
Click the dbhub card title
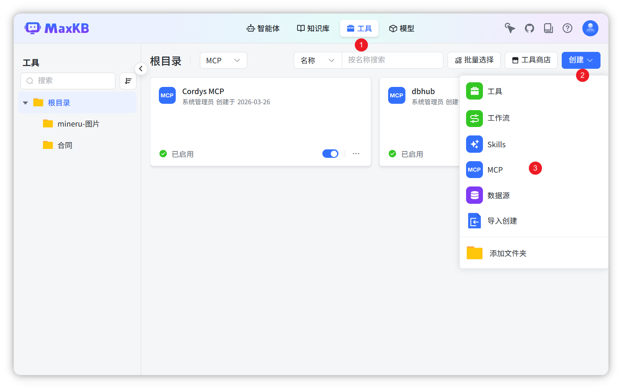click(423, 91)
